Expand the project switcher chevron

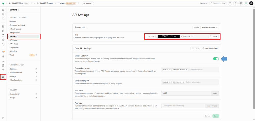[55, 3]
